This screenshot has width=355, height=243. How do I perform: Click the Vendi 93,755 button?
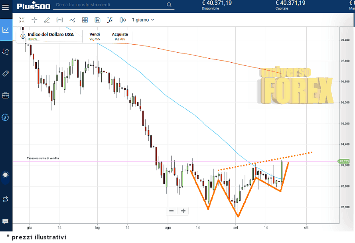coord(95,37)
